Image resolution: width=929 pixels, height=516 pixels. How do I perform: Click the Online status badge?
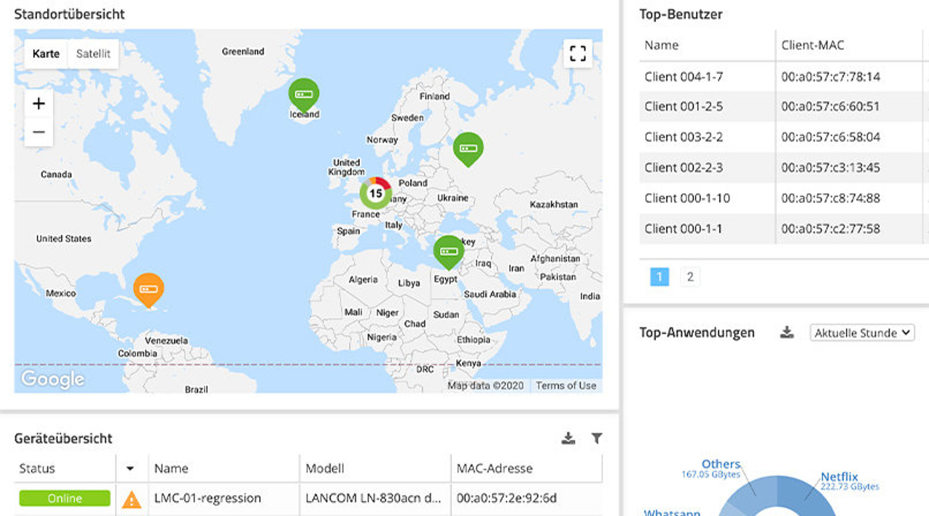click(65, 498)
